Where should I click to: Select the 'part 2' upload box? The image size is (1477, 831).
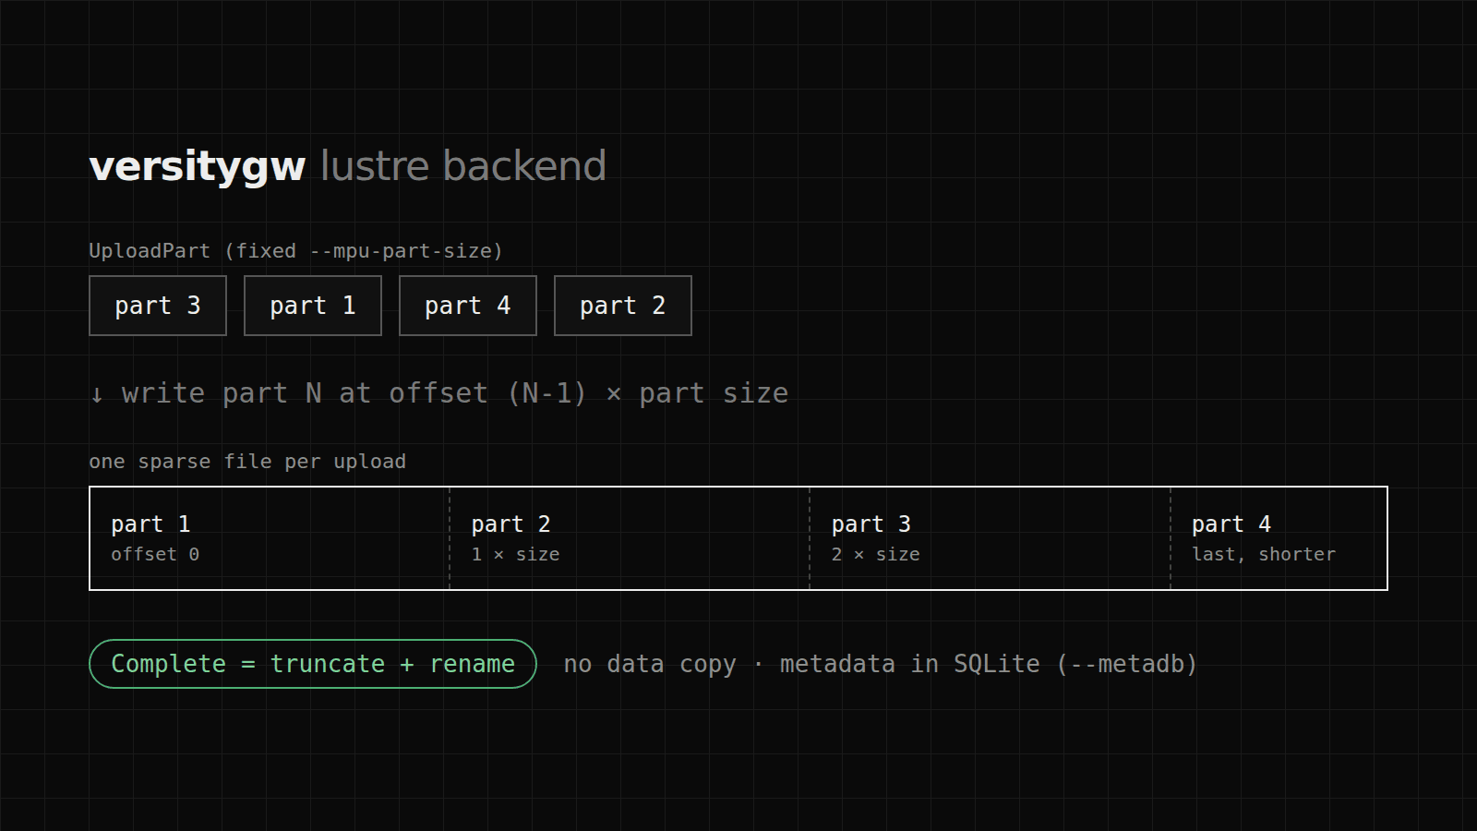click(x=623, y=306)
